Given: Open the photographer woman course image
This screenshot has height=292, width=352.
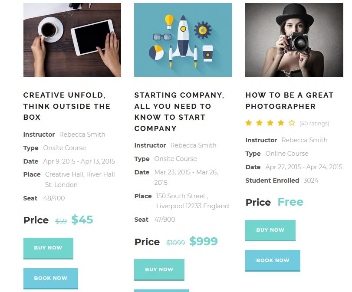Looking at the screenshot, I should 294,40.
